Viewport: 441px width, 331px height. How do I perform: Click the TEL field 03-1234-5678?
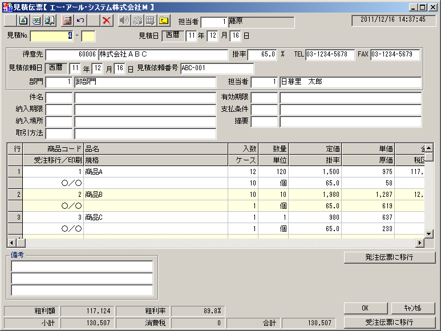(x=330, y=55)
